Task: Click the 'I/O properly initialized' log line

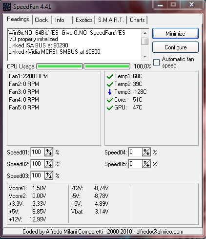Action: tap(33, 39)
